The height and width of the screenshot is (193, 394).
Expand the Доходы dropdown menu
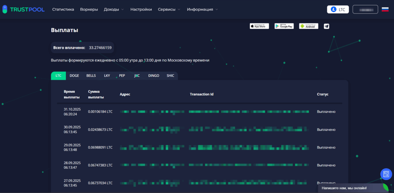coord(114,9)
